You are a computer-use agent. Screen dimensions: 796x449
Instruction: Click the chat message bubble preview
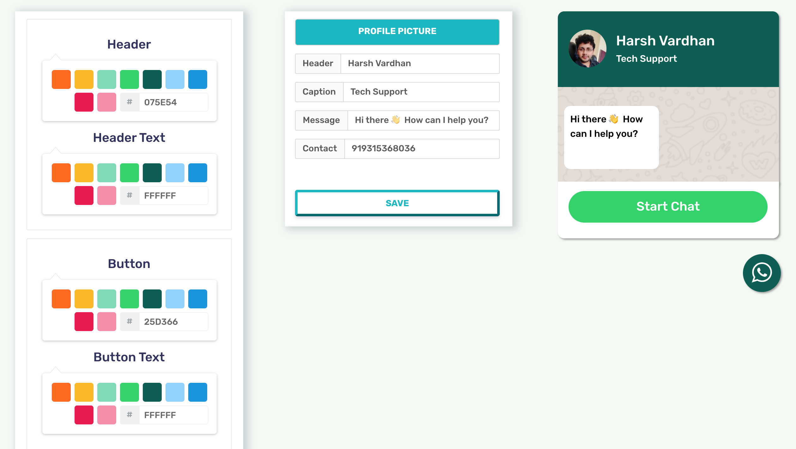pyautogui.click(x=611, y=137)
